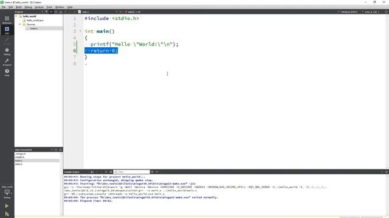The width and height of the screenshot is (389, 218).
Task: Open the Edit menu
Action: pos(11,7)
